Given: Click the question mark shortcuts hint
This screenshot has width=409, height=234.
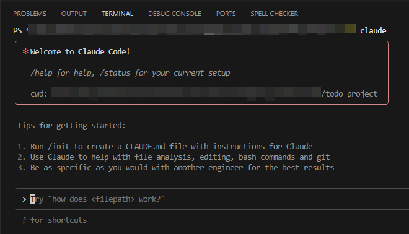Looking at the screenshot, I should 24,220.
